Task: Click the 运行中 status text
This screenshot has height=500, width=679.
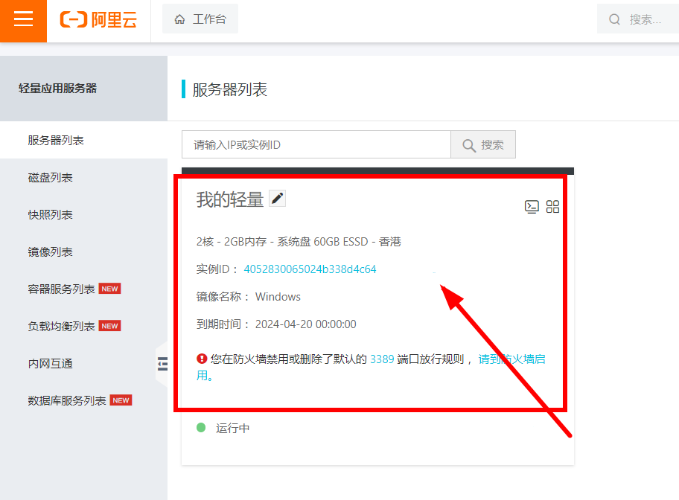Action: pyautogui.click(x=233, y=428)
